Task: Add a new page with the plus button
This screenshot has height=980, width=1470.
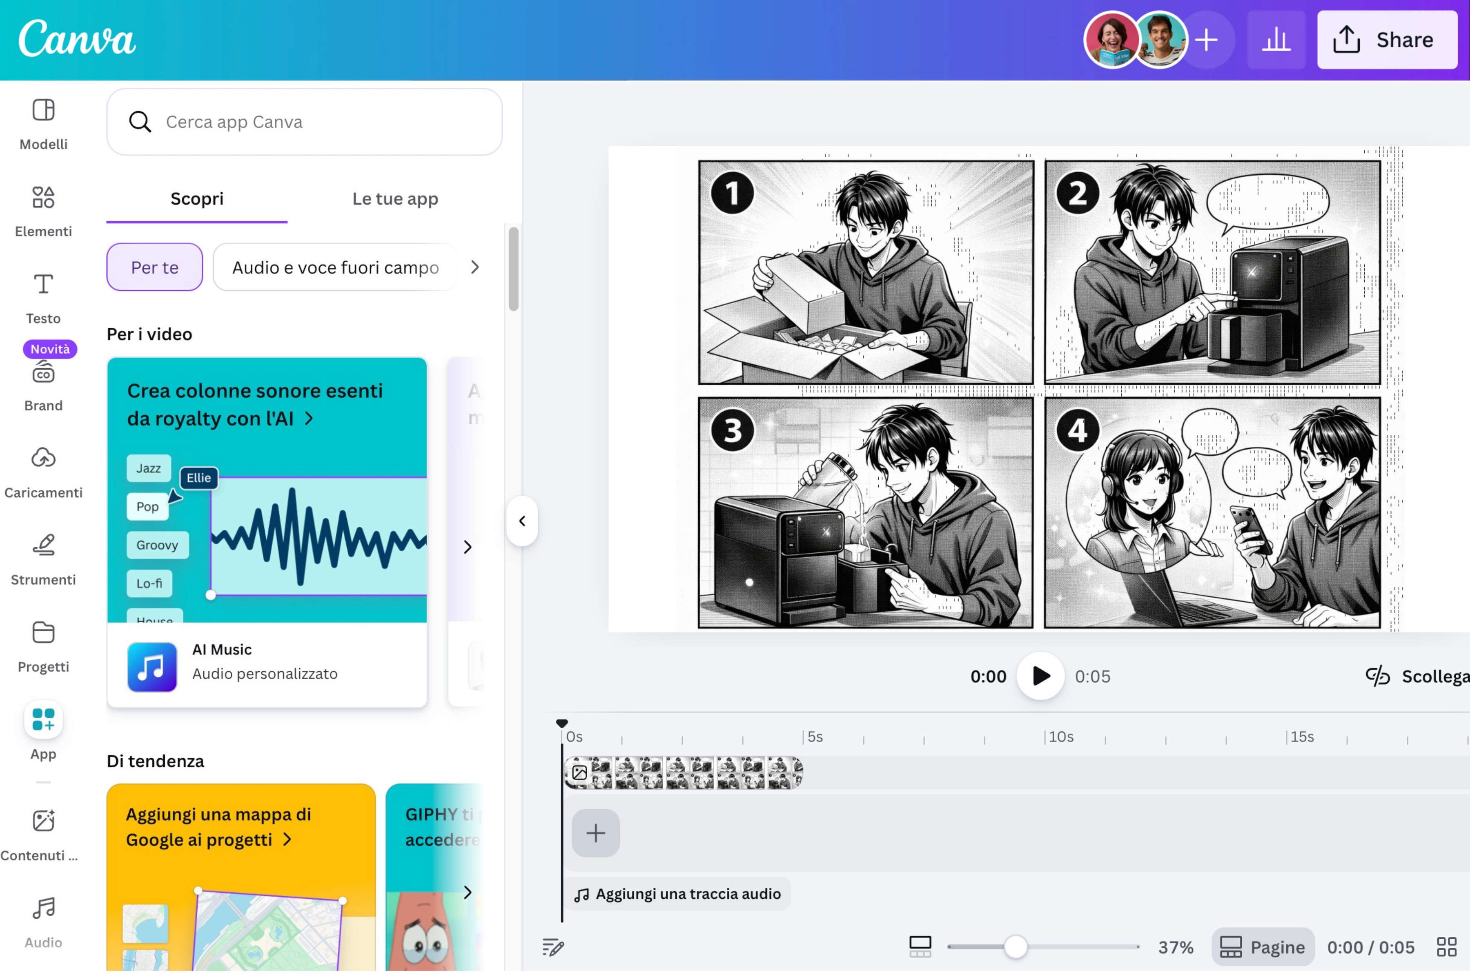Action: point(596,833)
